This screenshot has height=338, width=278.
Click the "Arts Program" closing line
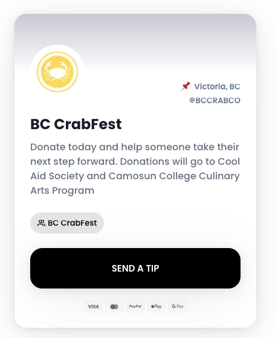[62, 191]
